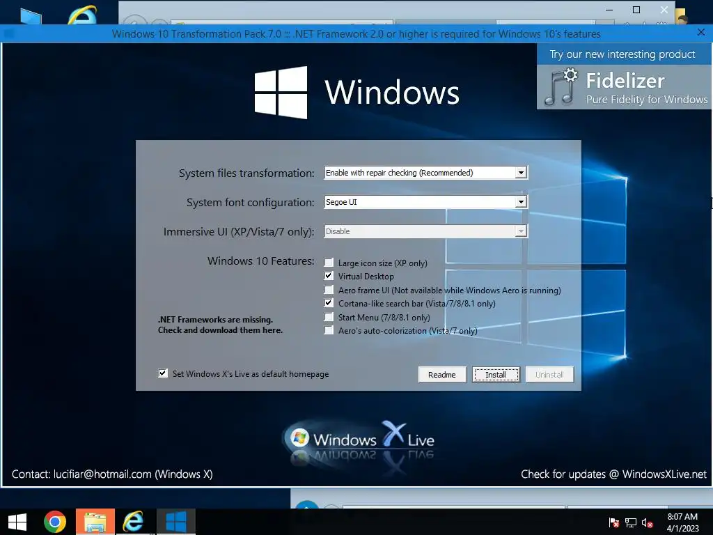Follow the .NET Frameworks are missing link
Screen dimensions: 713x535
point(220,325)
